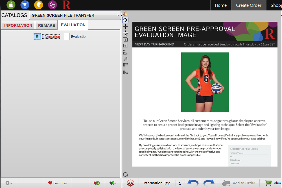Image resolution: width=282 pixels, height=188 pixels.
Task: Click the heart with green plus icon
Action: [97, 183]
